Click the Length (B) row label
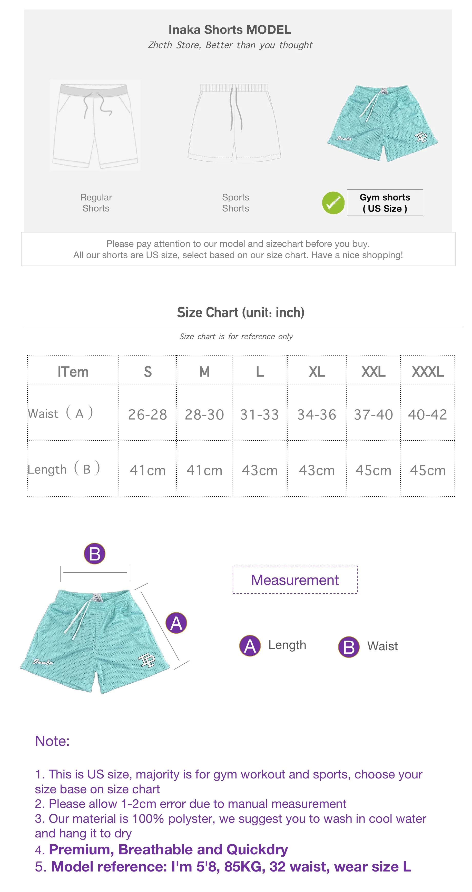Viewport: 472px width, 892px height. pyautogui.click(x=64, y=469)
